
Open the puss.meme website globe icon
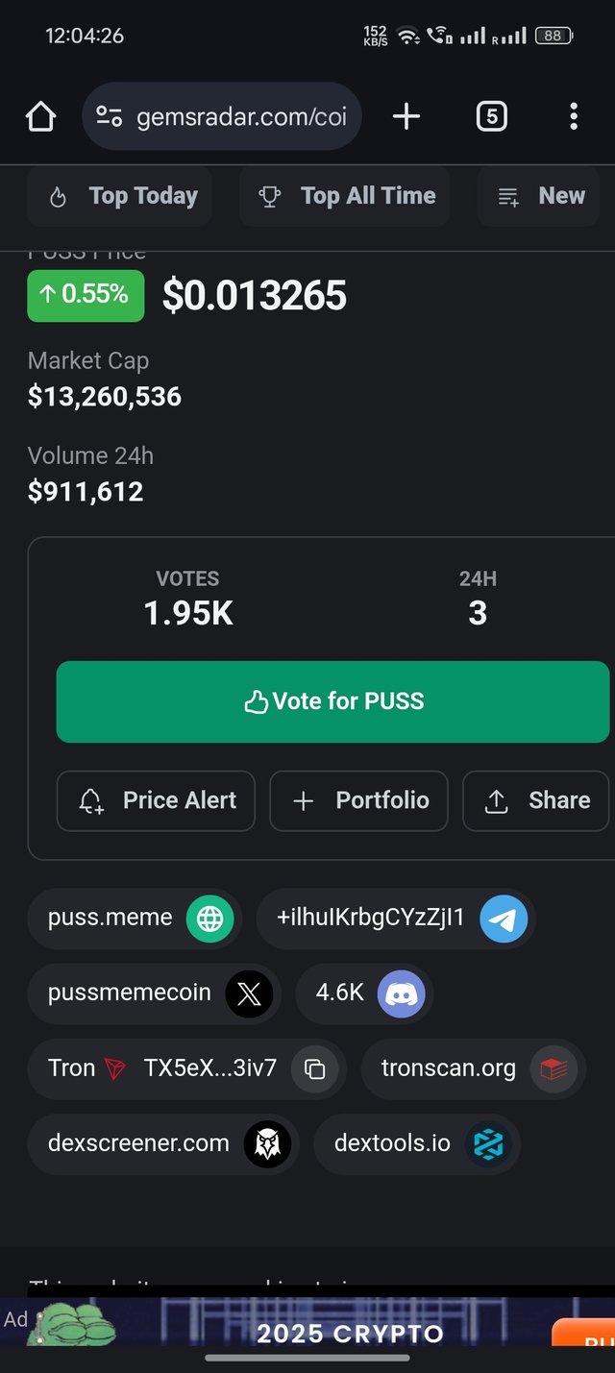coord(209,918)
